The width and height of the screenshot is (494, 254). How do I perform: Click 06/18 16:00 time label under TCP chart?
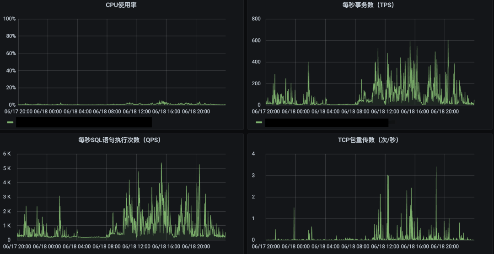click(415, 246)
